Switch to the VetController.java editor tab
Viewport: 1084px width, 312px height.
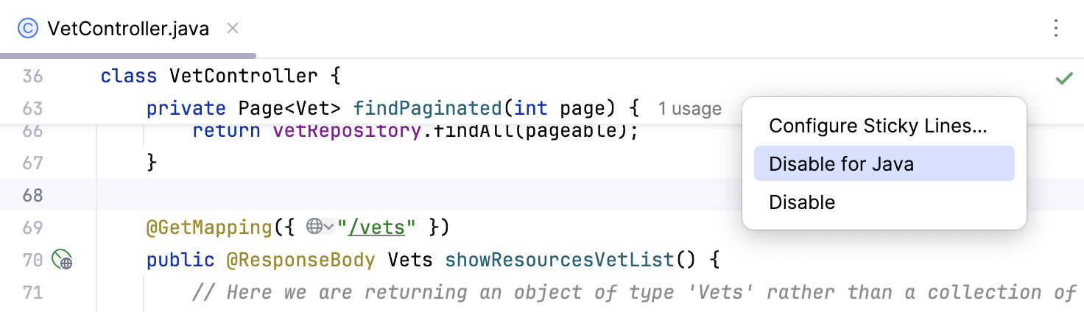point(127,29)
